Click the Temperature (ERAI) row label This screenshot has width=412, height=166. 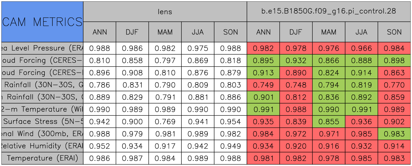[42, 158]
